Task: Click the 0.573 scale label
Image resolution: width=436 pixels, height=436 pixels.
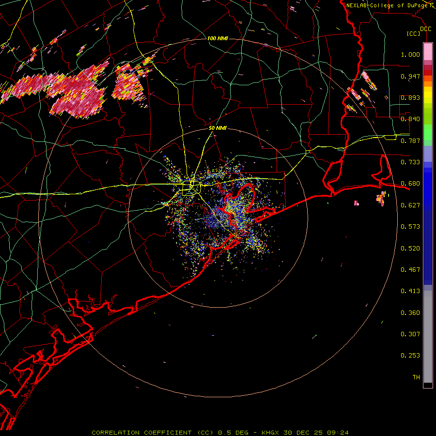Action: [410, 227]
